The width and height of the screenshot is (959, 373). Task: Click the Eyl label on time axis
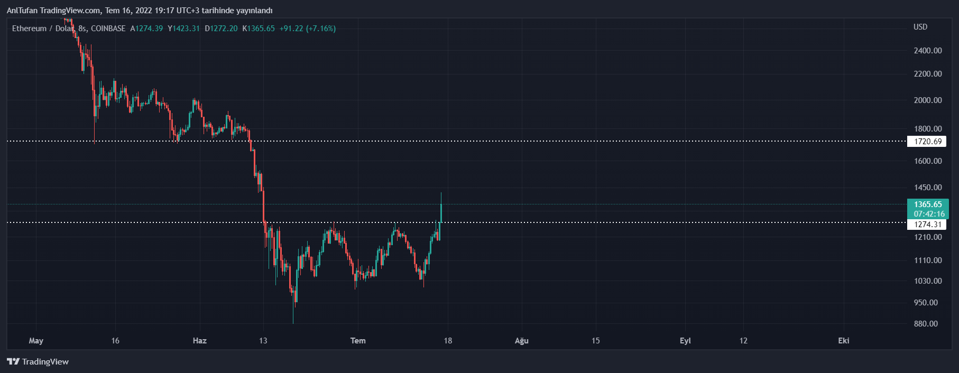(685, 341)
